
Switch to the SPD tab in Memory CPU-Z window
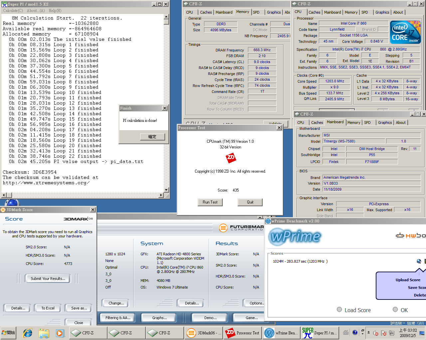coord(256,12)
